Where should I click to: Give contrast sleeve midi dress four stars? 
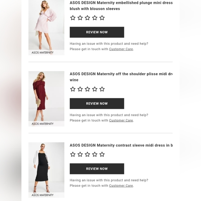pos(95,154)
